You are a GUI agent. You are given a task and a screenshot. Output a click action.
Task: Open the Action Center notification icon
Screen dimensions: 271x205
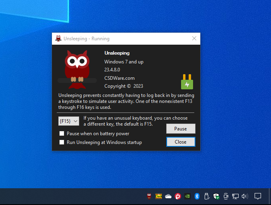pyautogui.click(x=258, y=196)
